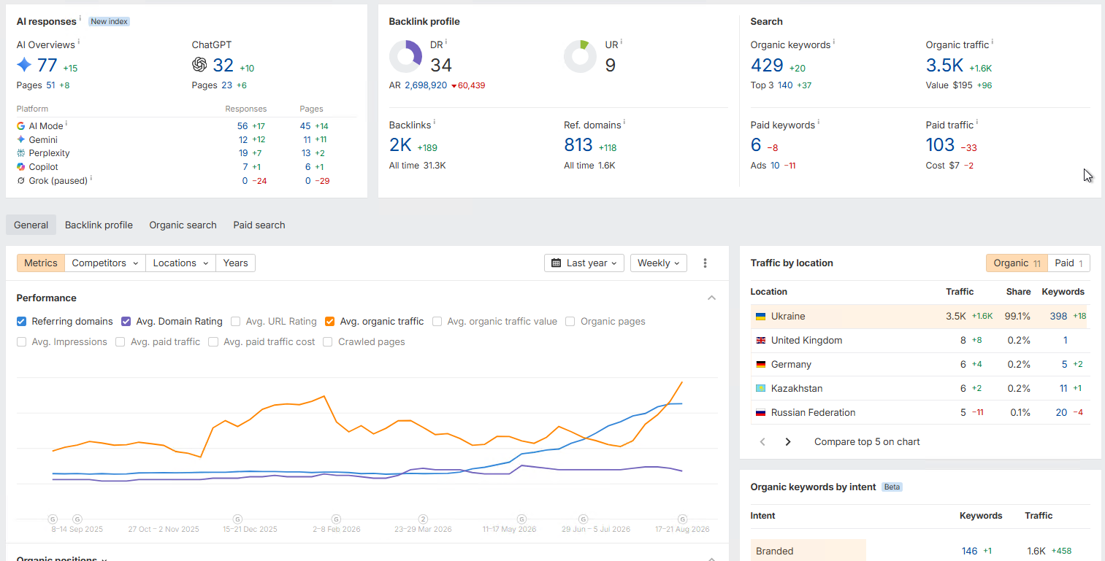Screen dimensions: 1105x561
Task: Open the chart's three-dot options menu
Action: (x=705, y=263)
